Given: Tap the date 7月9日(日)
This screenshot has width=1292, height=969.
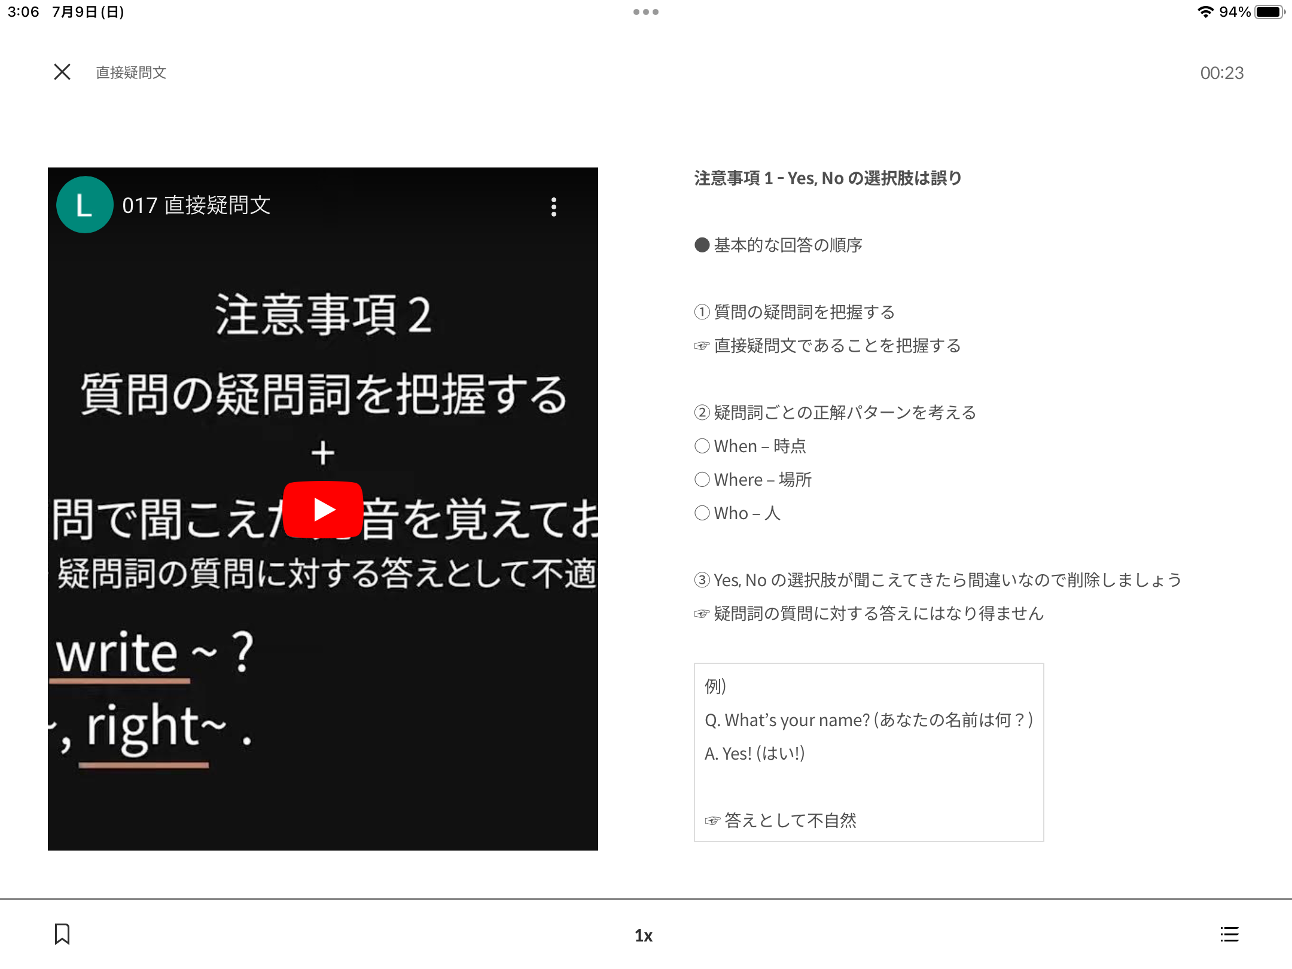Looking at the screenshot, I should [x=88, y=12].
